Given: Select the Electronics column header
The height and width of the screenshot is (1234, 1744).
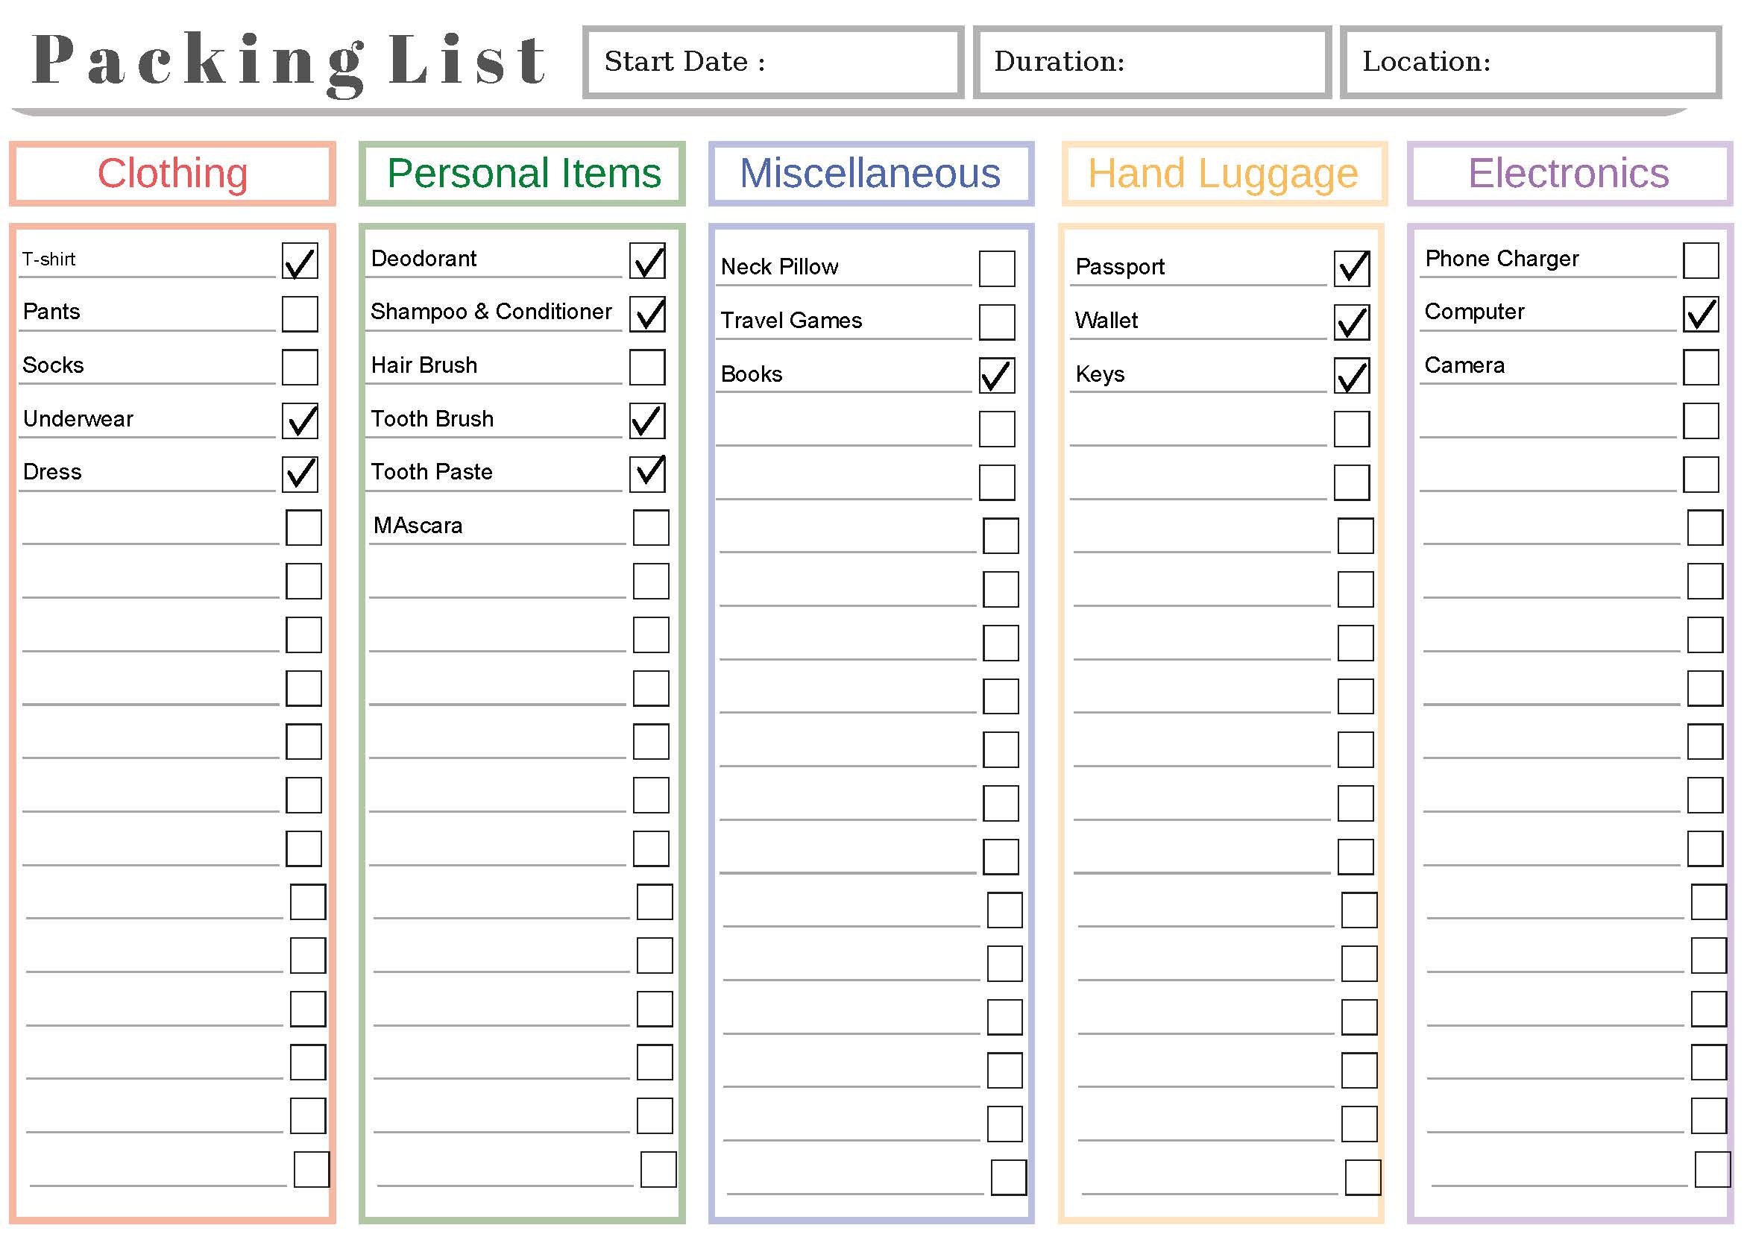Looking at the screenshot, I should click(1570, 174).
